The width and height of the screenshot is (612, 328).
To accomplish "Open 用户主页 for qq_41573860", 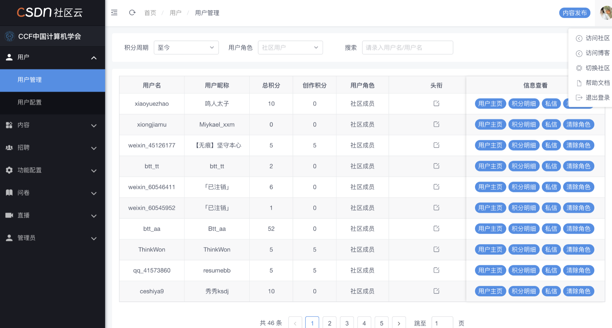I will tap(490, 270).
